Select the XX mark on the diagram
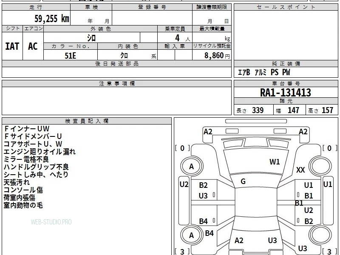 click(300, 170)
